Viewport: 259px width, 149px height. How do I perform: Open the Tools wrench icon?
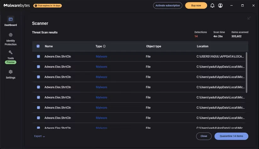10,53
